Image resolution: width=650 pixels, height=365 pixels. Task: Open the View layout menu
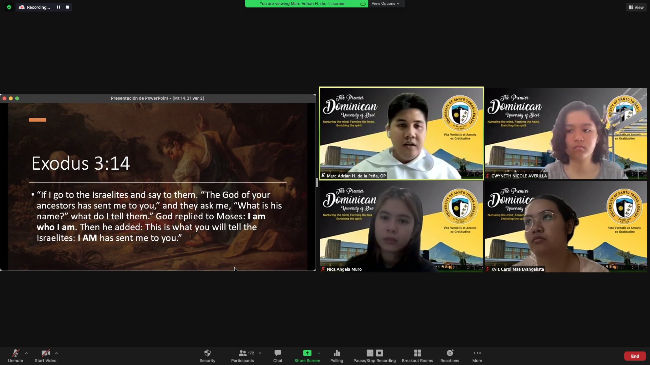click(x=636, y=7)
